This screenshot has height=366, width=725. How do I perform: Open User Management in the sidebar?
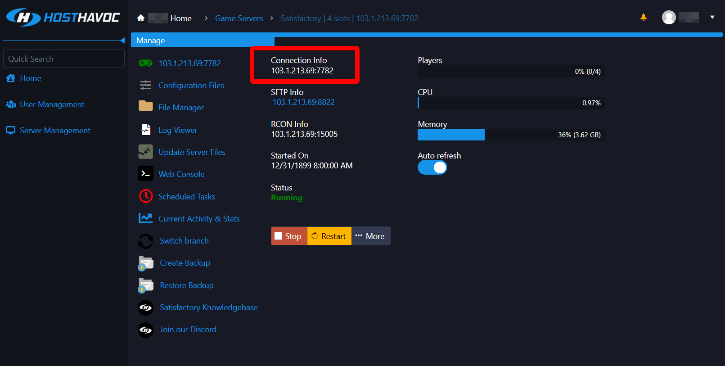pos(52,104)
